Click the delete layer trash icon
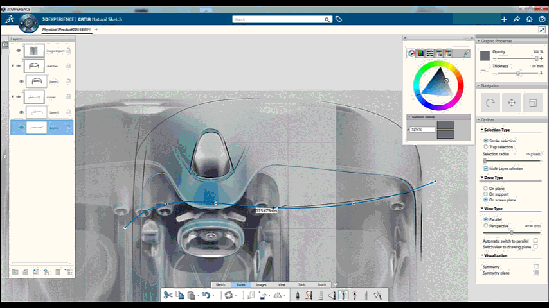 pos(58,272)
